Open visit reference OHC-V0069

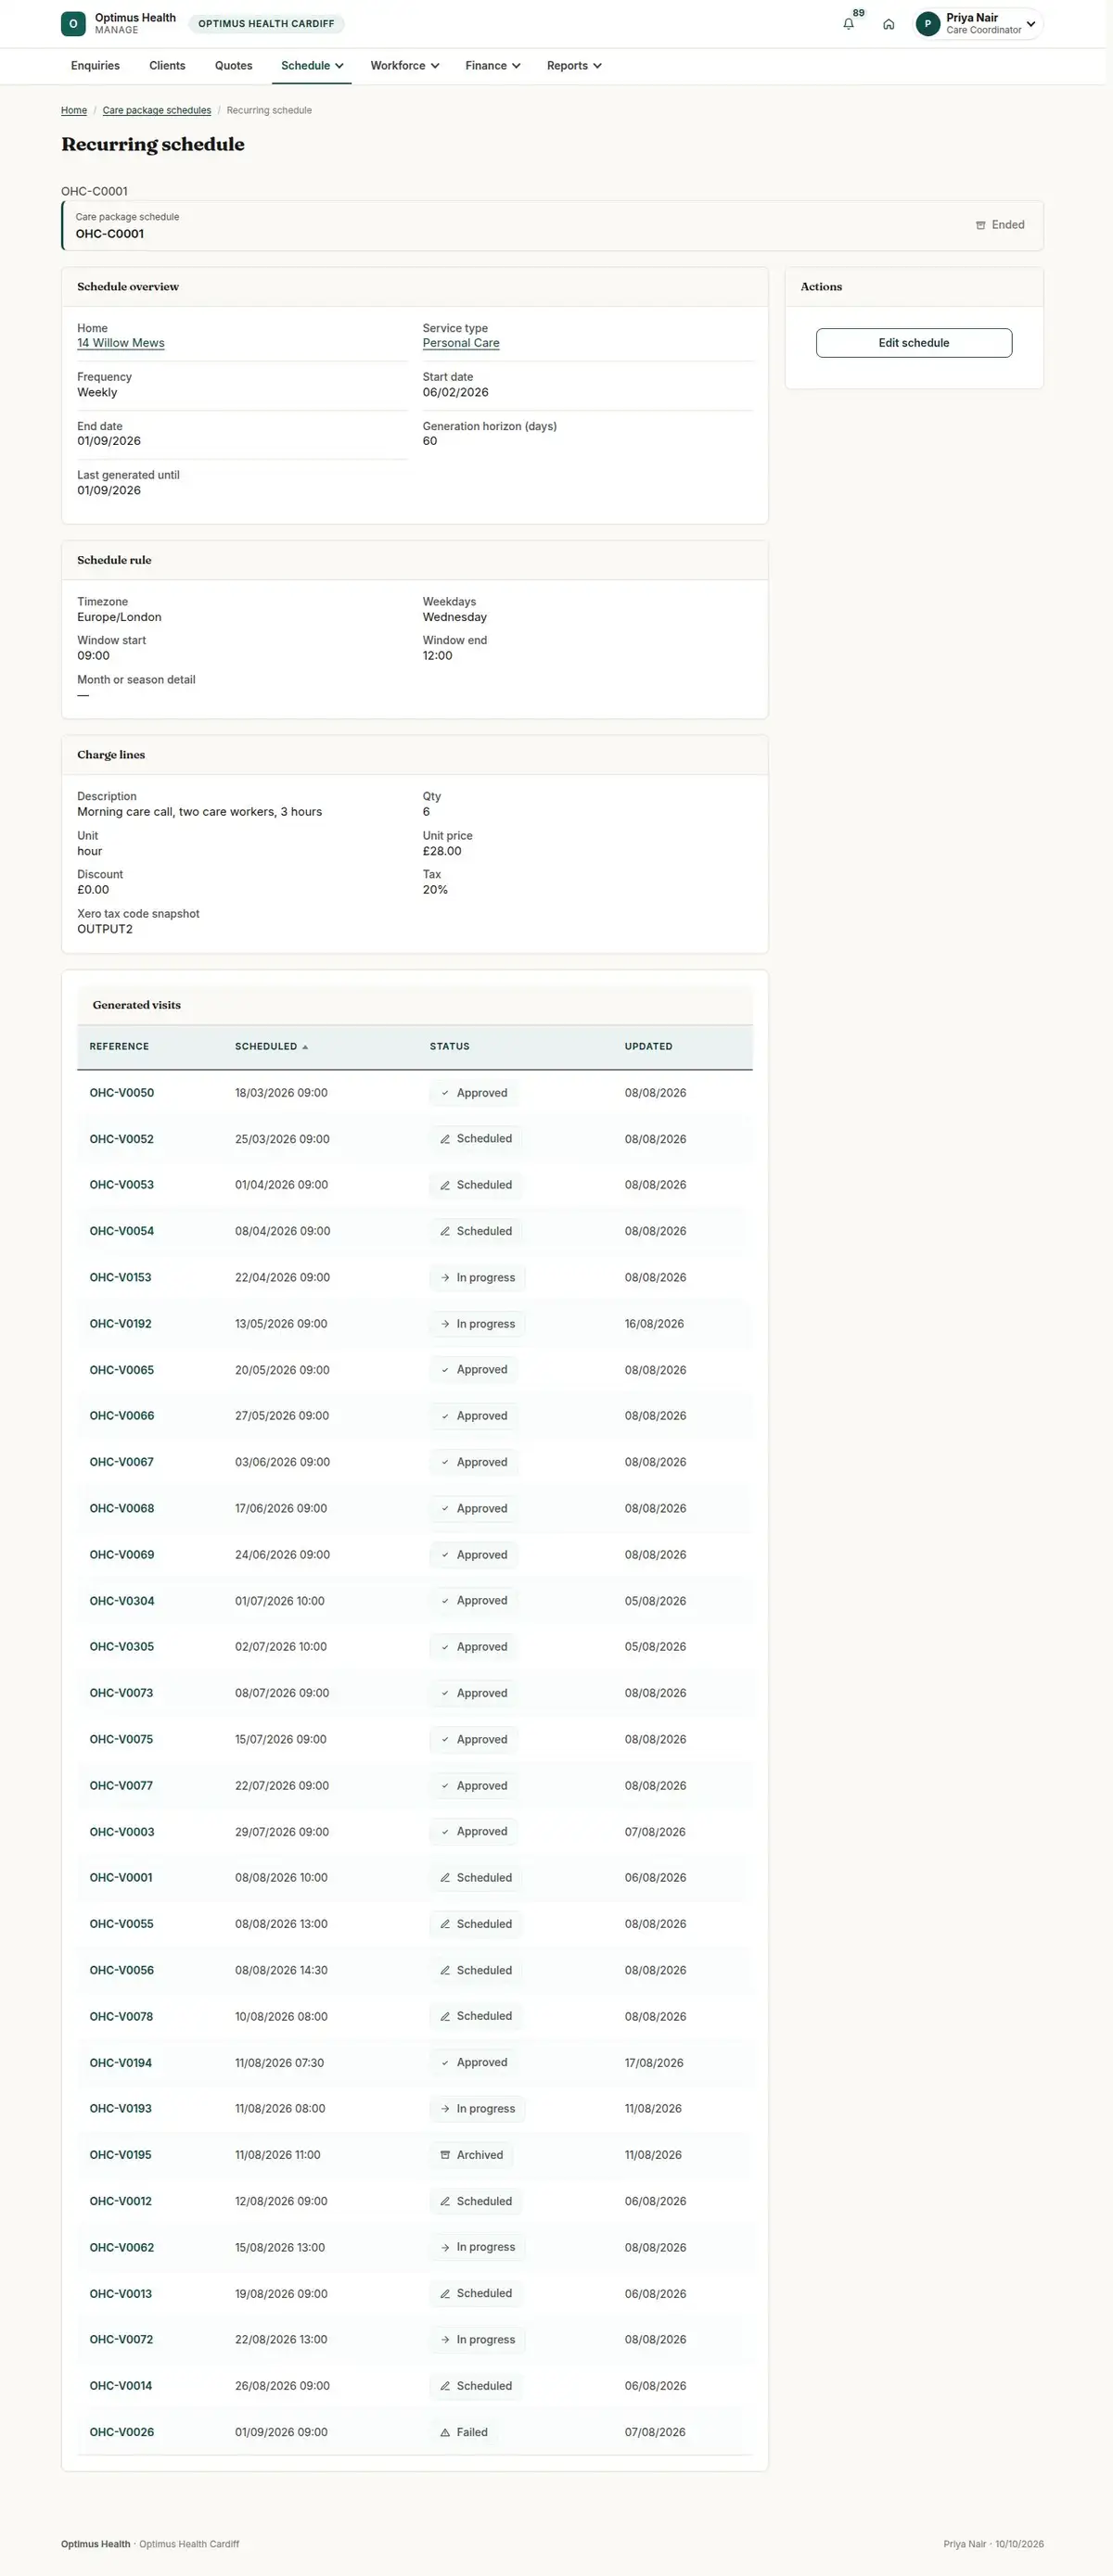122,1555
